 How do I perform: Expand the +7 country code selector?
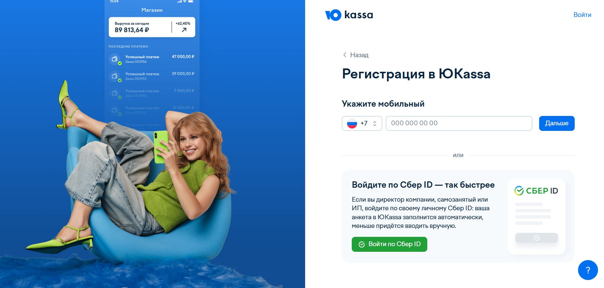click(x=362, y=123)
